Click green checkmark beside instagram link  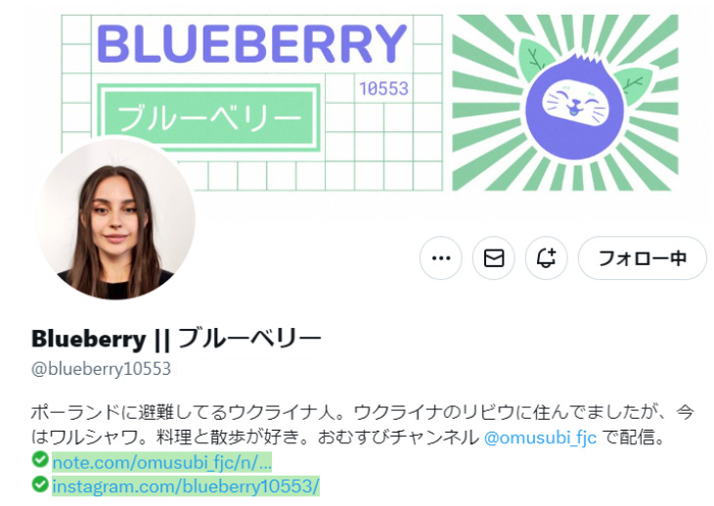(x=40, y=483)
